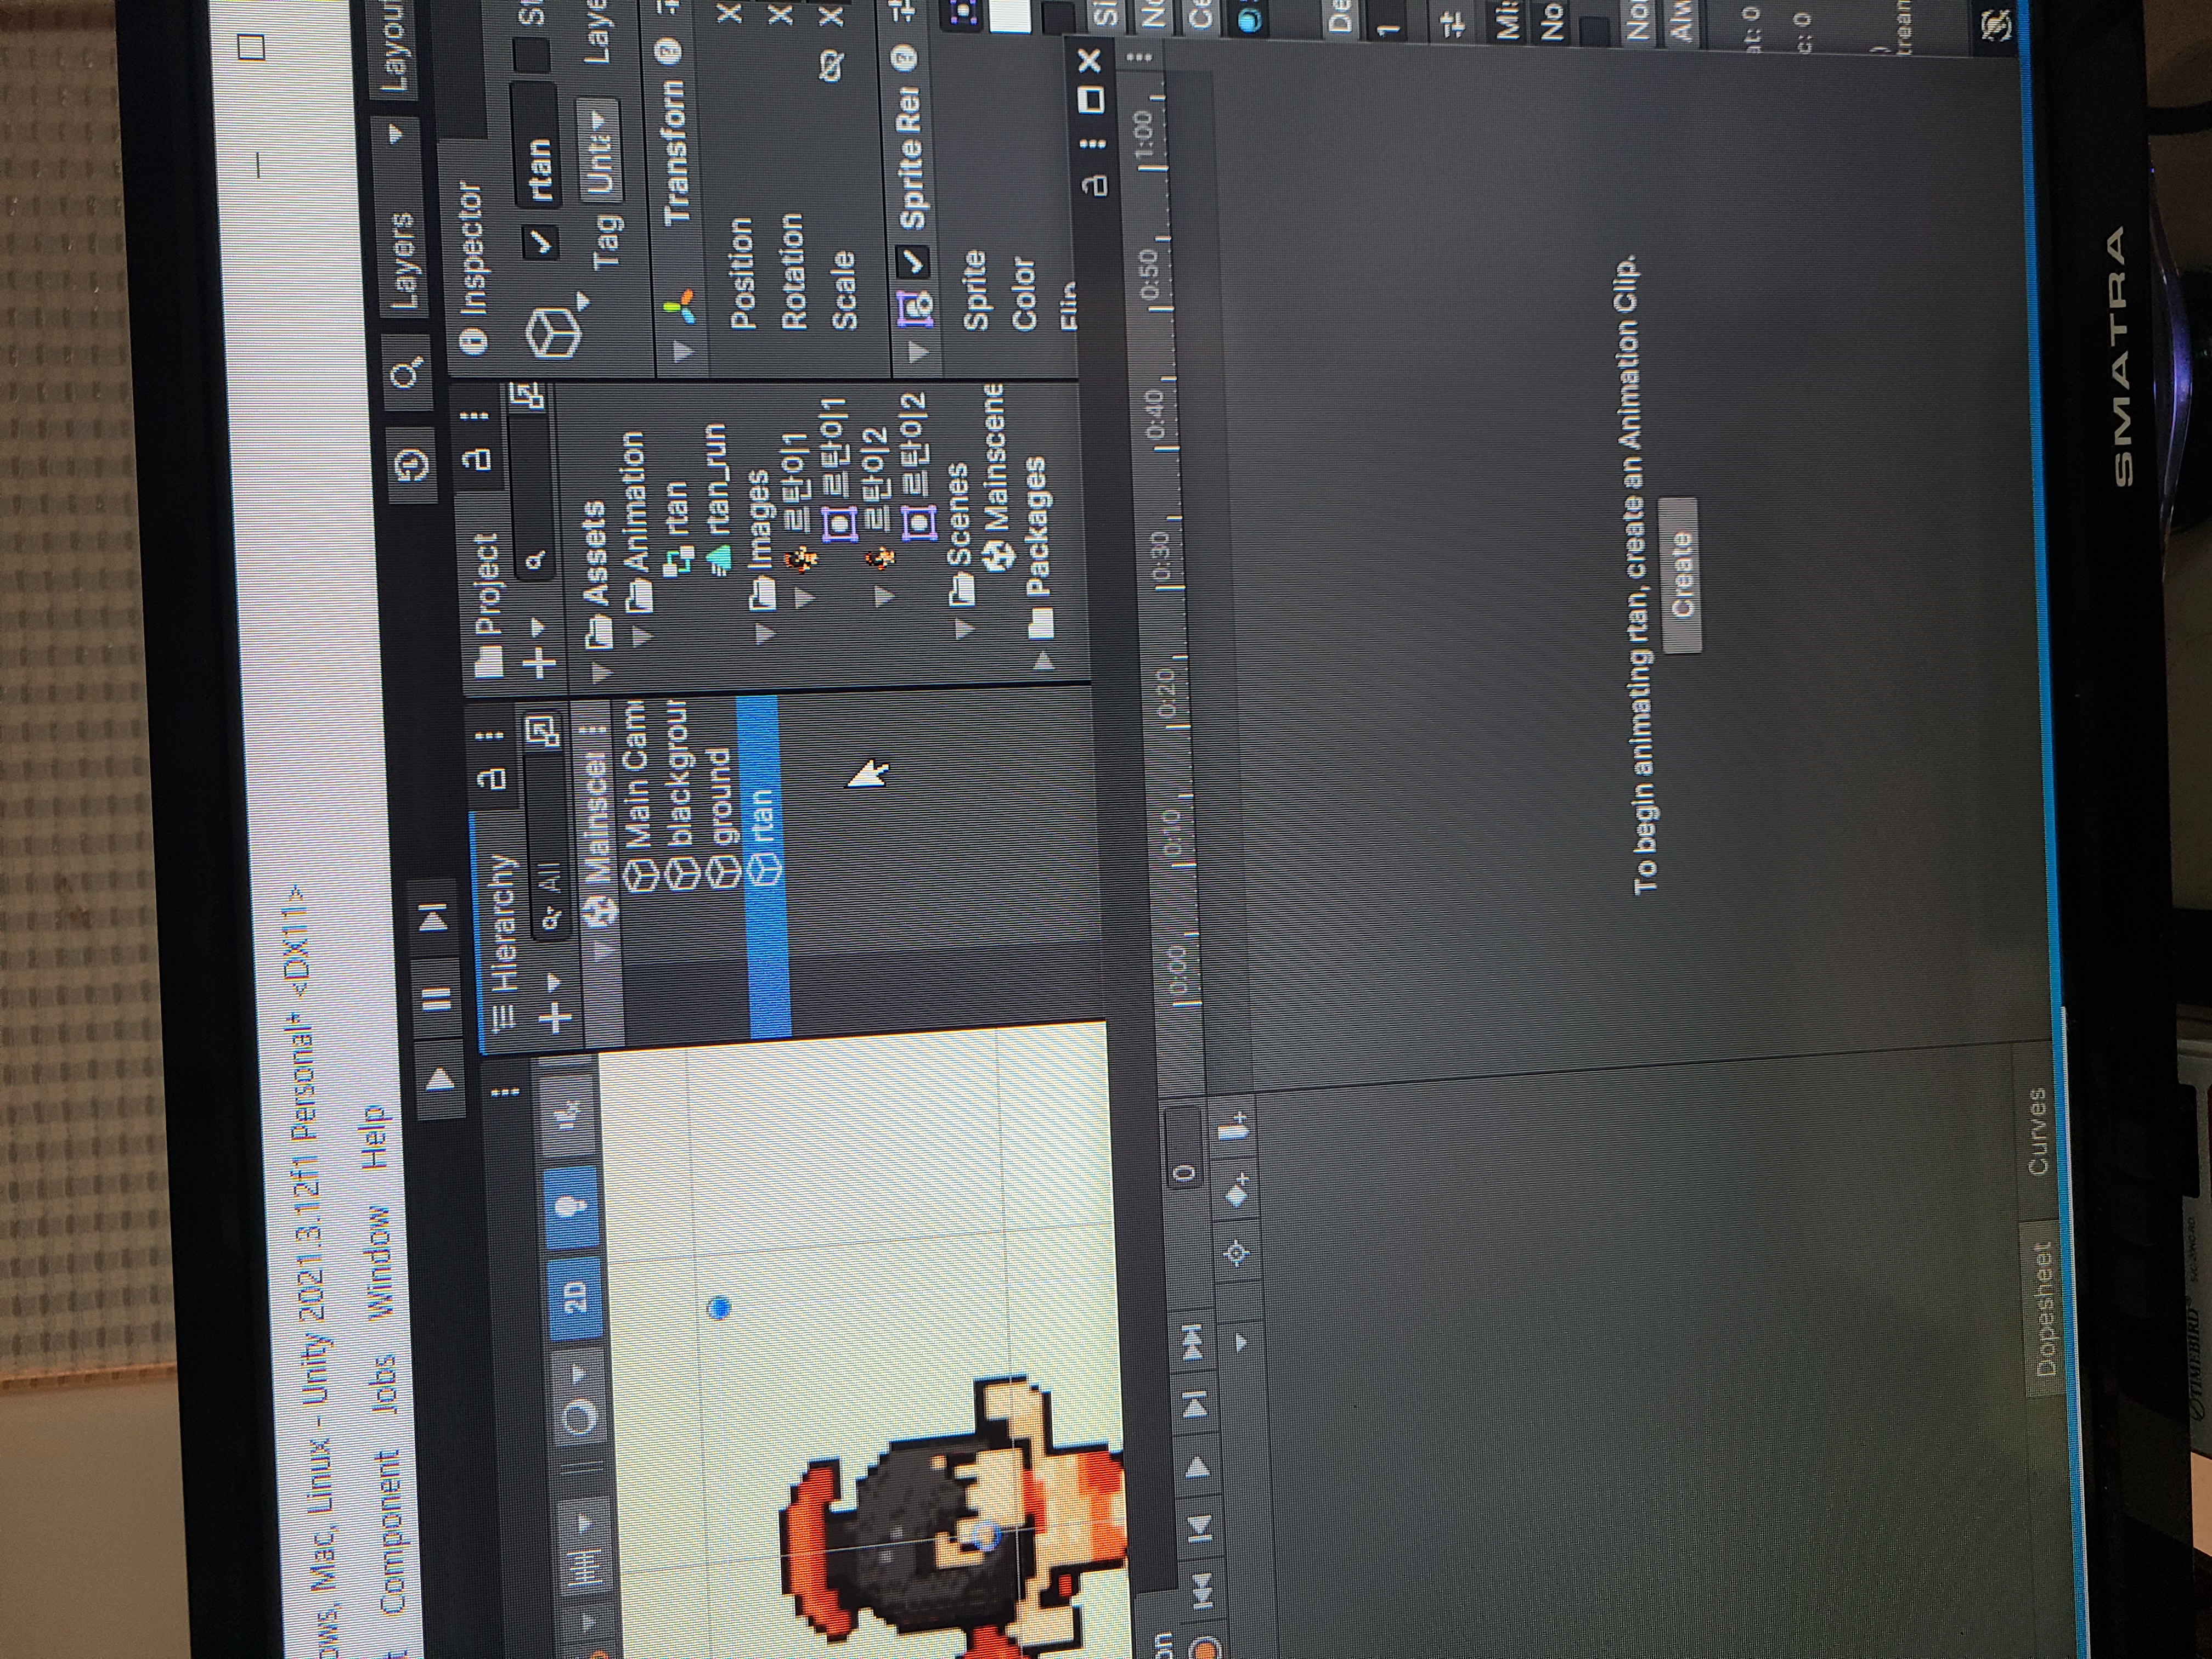2212x1659 pixels.
Task: Toggle the Static checkbox
Action: (x=533, y=55)
